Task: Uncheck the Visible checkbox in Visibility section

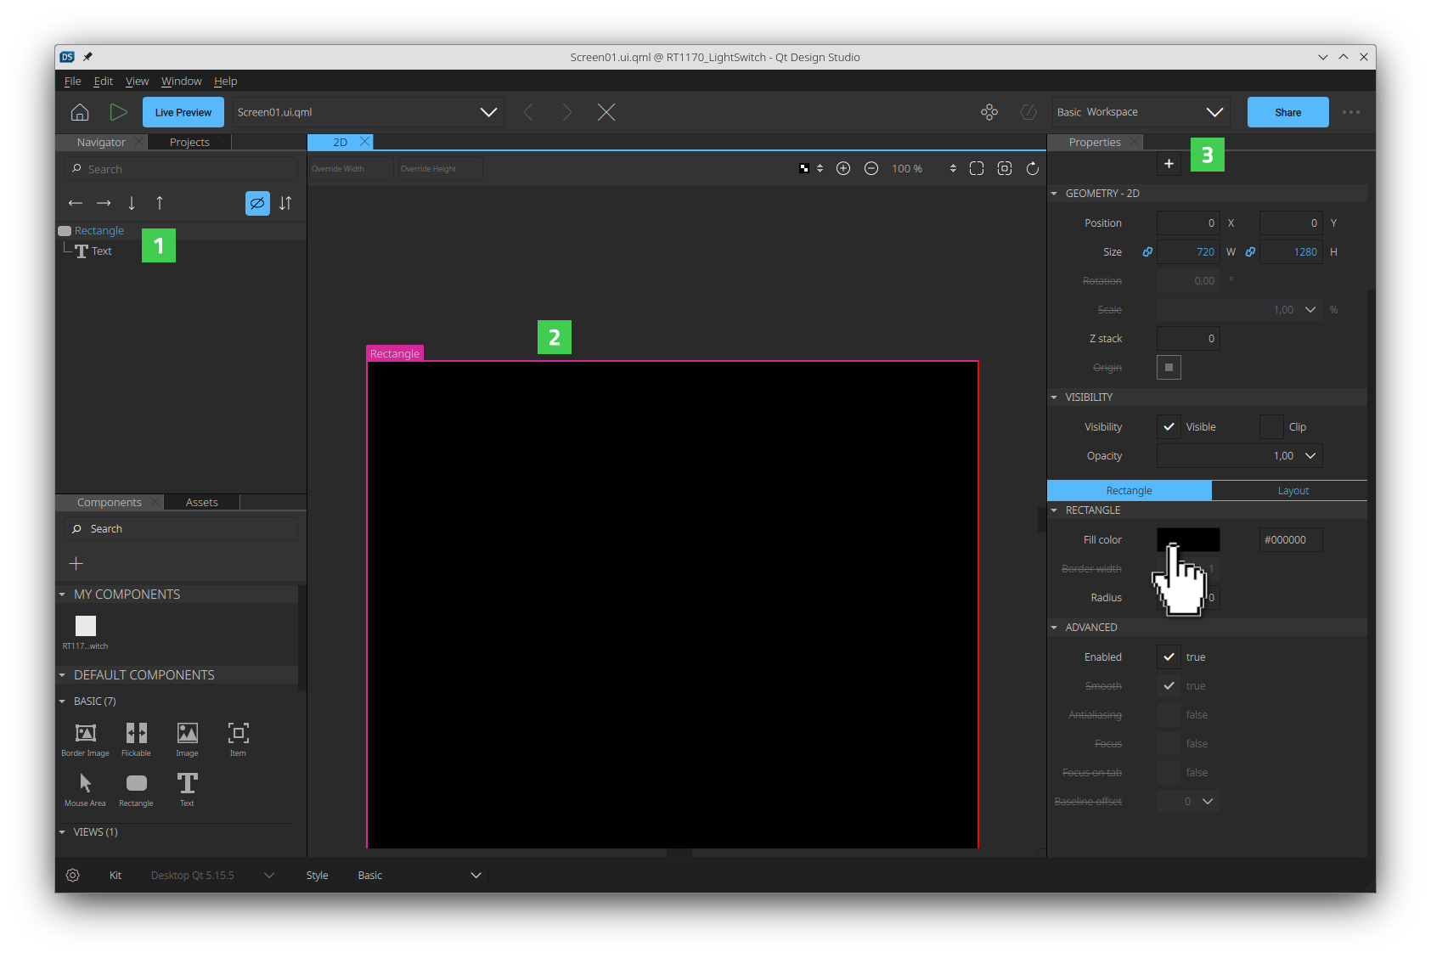Action: 1169,426
